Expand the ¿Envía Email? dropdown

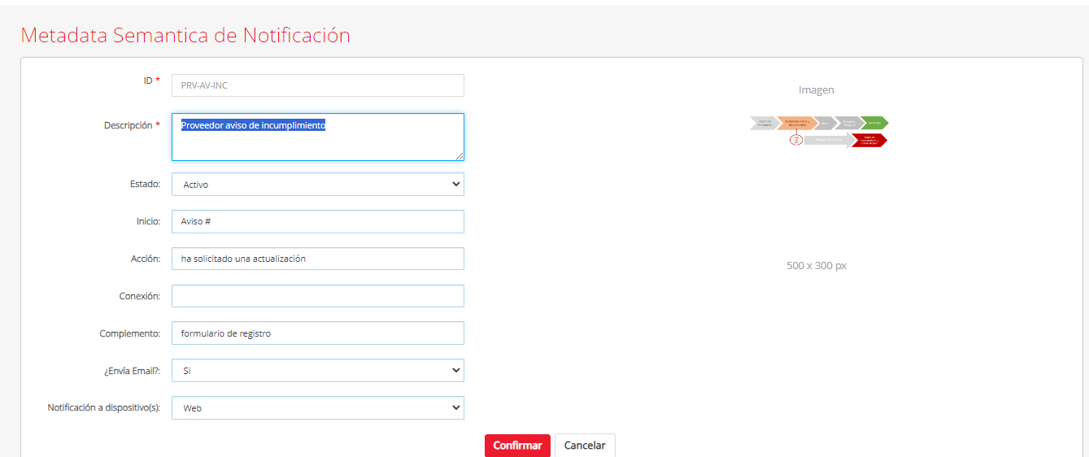317,371
